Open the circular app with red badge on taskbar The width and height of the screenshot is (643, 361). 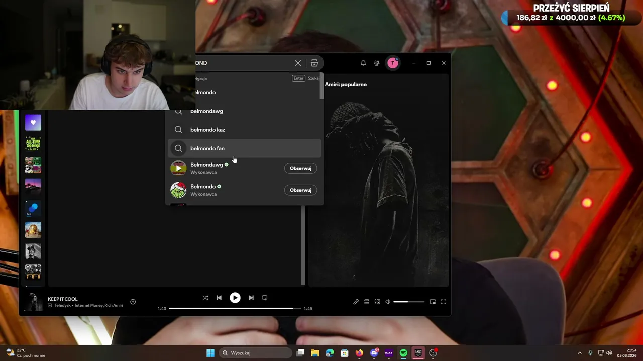coord(433,353)
